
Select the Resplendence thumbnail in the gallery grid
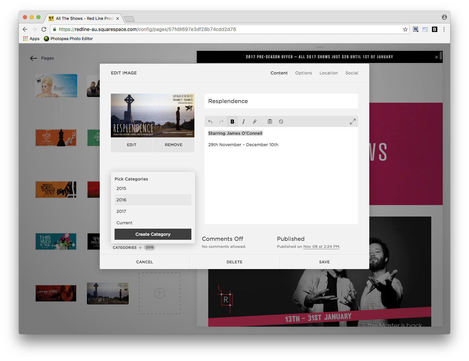point(108,293)
